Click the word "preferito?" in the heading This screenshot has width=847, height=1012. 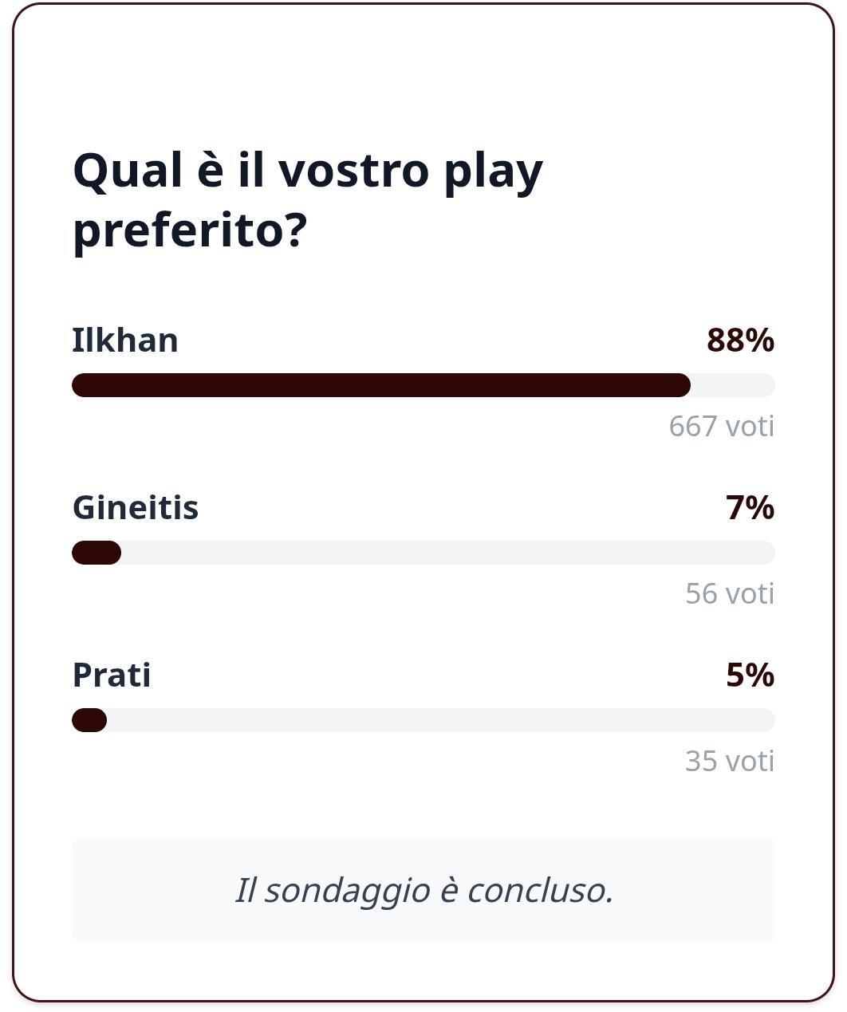(190, 230)
